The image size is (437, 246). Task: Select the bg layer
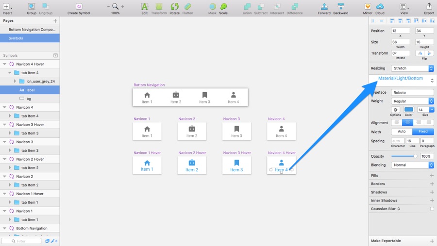[30, 98]
